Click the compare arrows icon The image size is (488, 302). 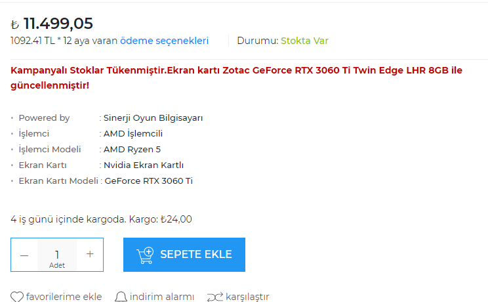[x=214, y=297]
